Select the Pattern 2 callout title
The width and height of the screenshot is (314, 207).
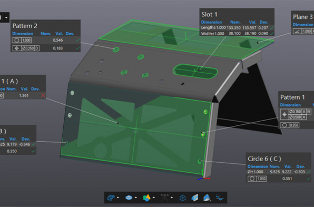coord(25,26)
